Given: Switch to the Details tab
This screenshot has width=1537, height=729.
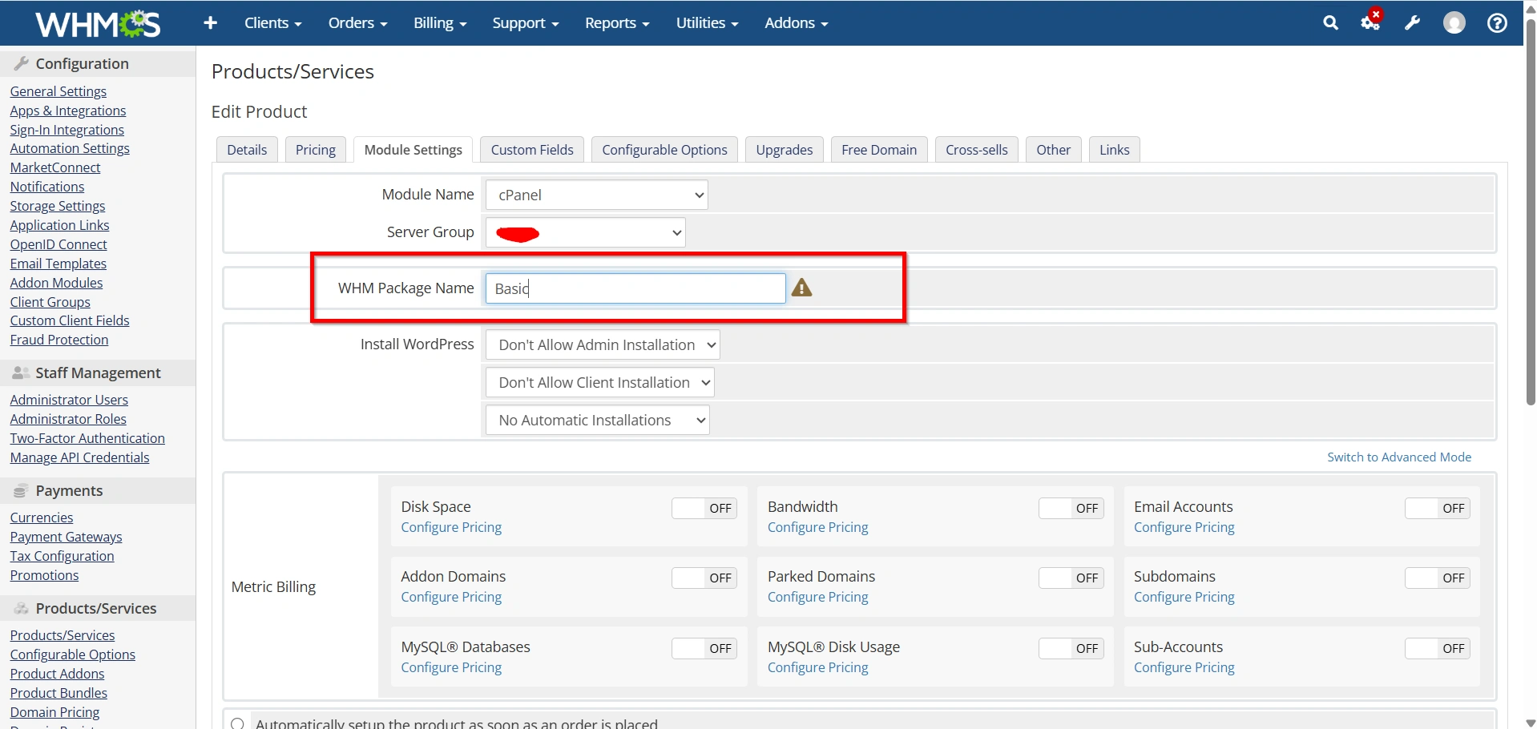Looking at the screenshot, I should click(247, 150).
